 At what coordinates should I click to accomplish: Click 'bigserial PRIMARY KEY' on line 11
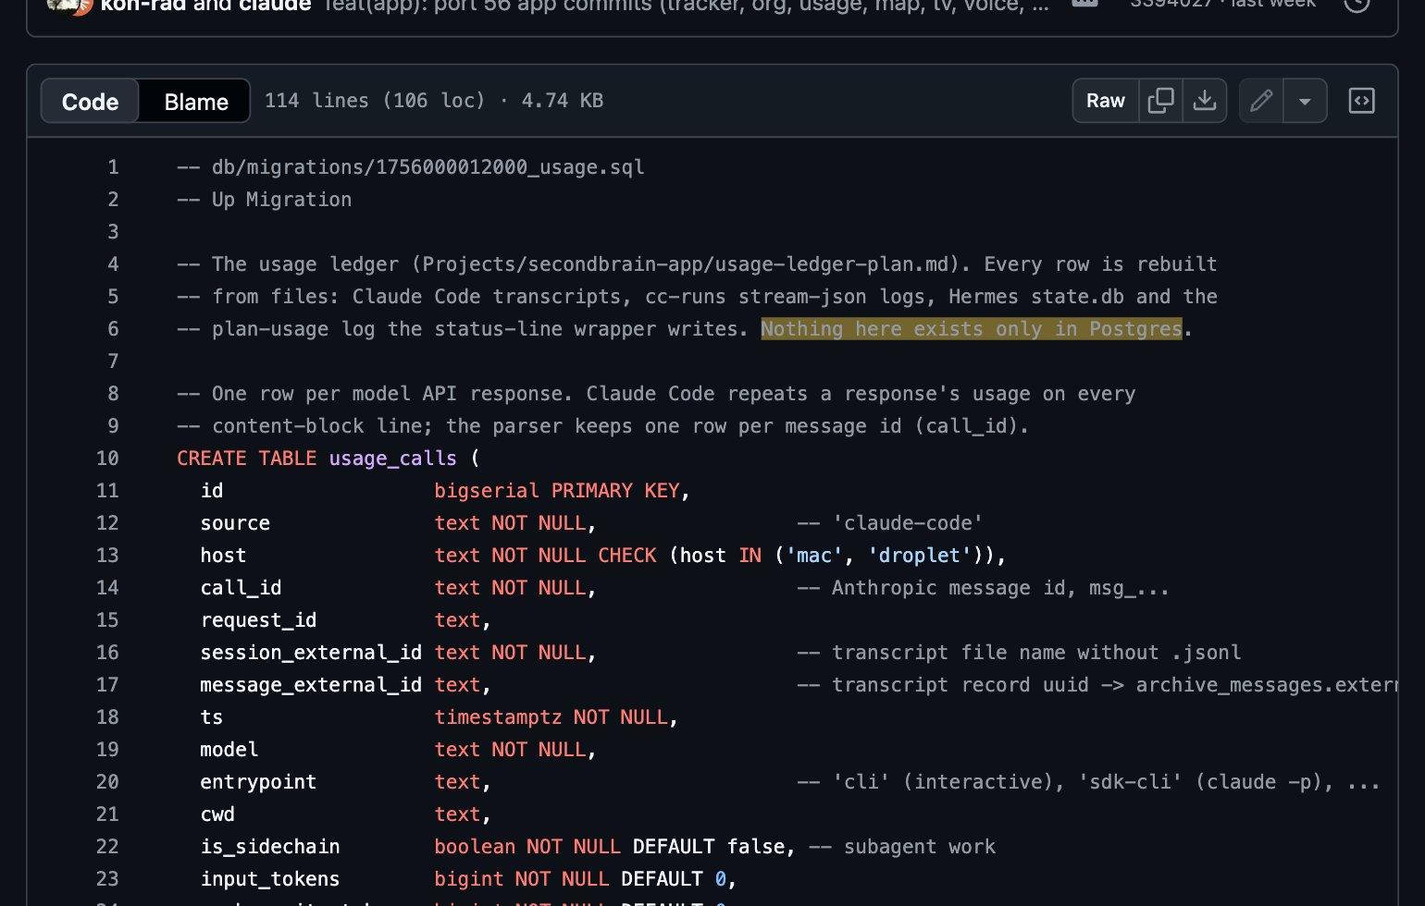tap(557, 491)
